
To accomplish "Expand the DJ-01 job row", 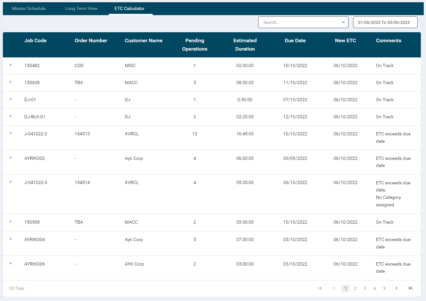I will (11, 99).
